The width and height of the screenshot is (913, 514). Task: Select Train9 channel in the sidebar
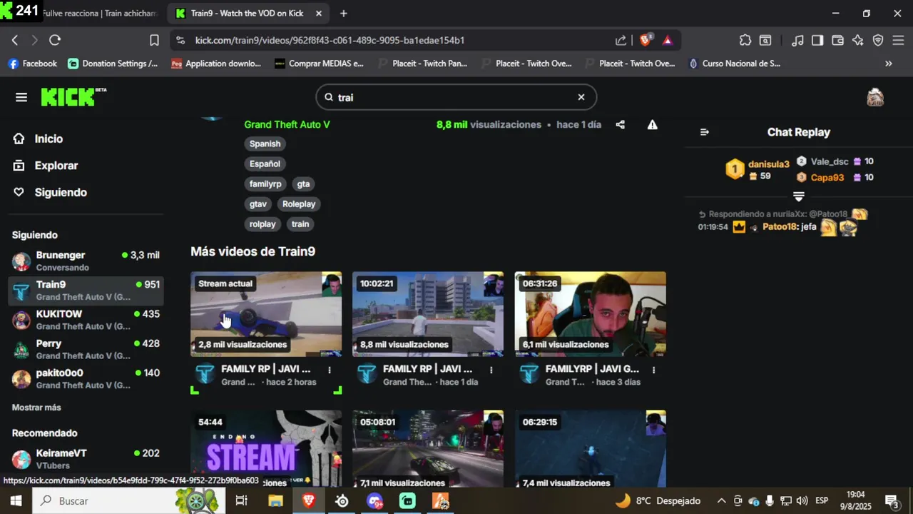tap(86, 291)
